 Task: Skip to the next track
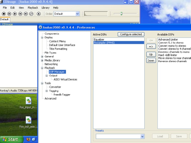click(x=26, y=14)
